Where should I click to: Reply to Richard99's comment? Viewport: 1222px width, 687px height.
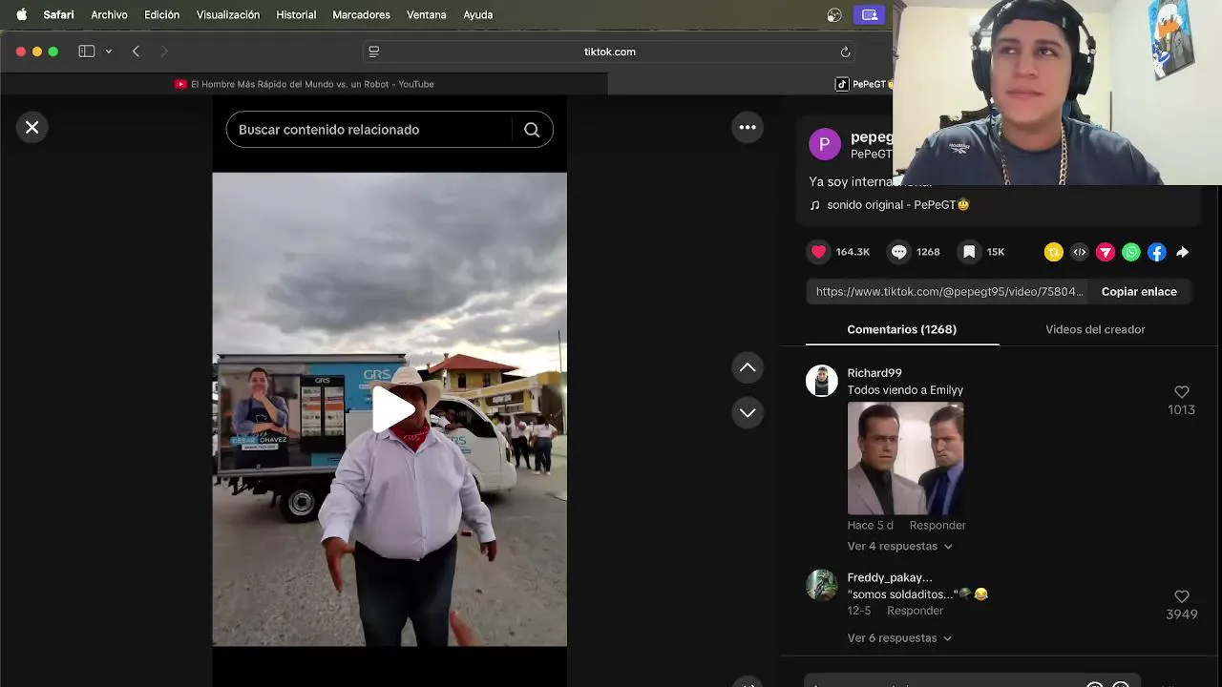(x=937, y=525)
